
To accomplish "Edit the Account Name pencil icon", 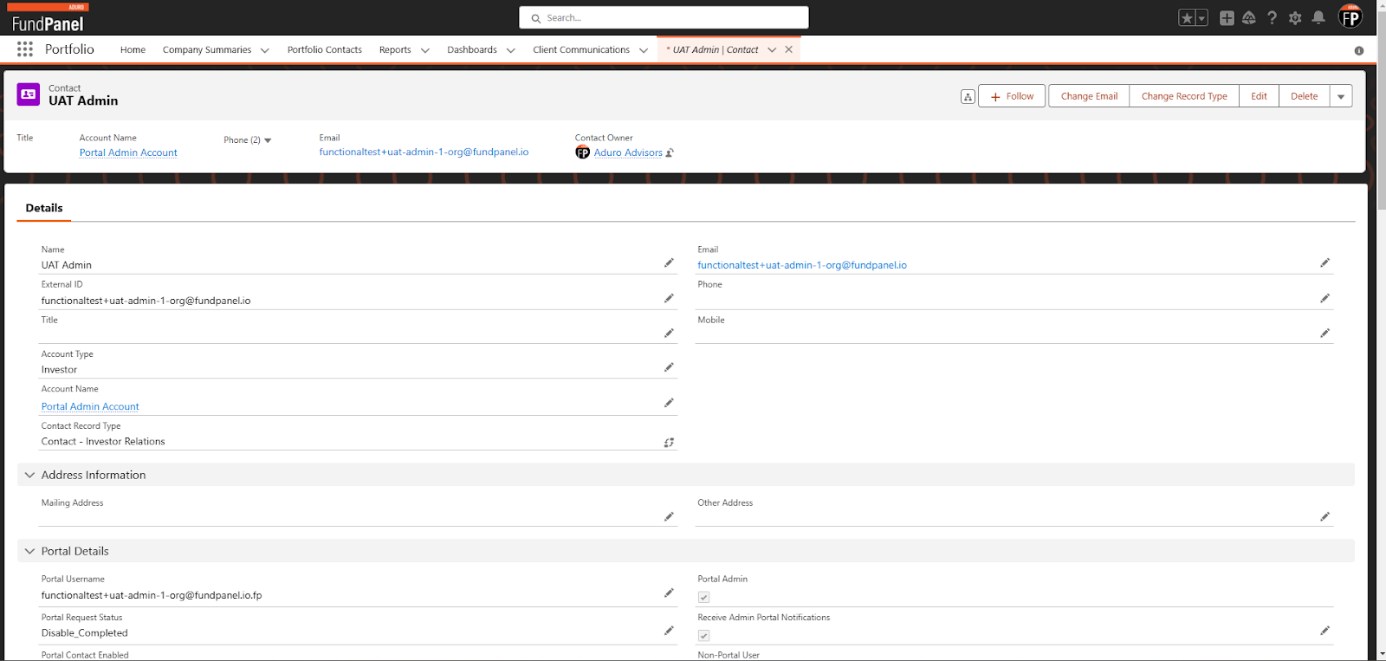I will pyautogui.click(x=669, y=403).
